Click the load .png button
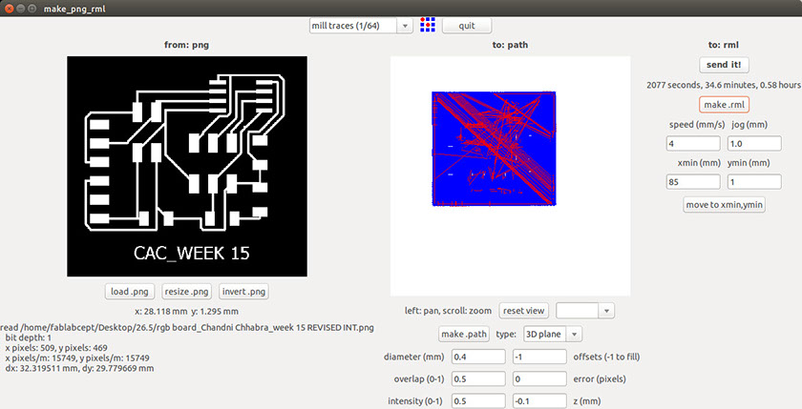The image size is (802, 409). click(x=130, y=292)
